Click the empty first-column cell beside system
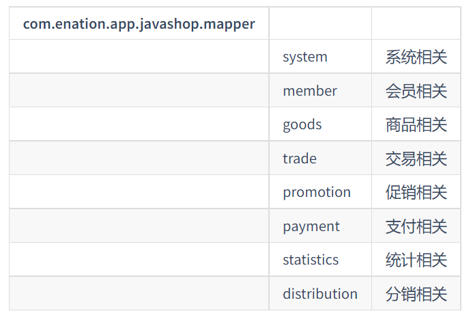The width and height of the screenshot is (471, 322). (139, 56)
